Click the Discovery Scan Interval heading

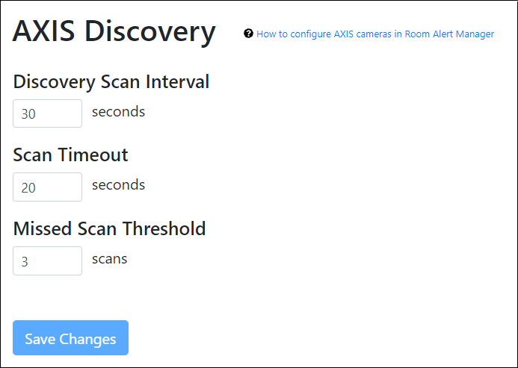[111, 81]
